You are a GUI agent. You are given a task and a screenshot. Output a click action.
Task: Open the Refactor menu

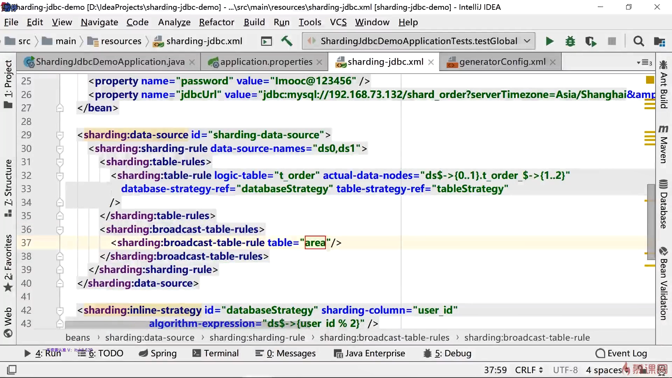(x=216, y=22)
